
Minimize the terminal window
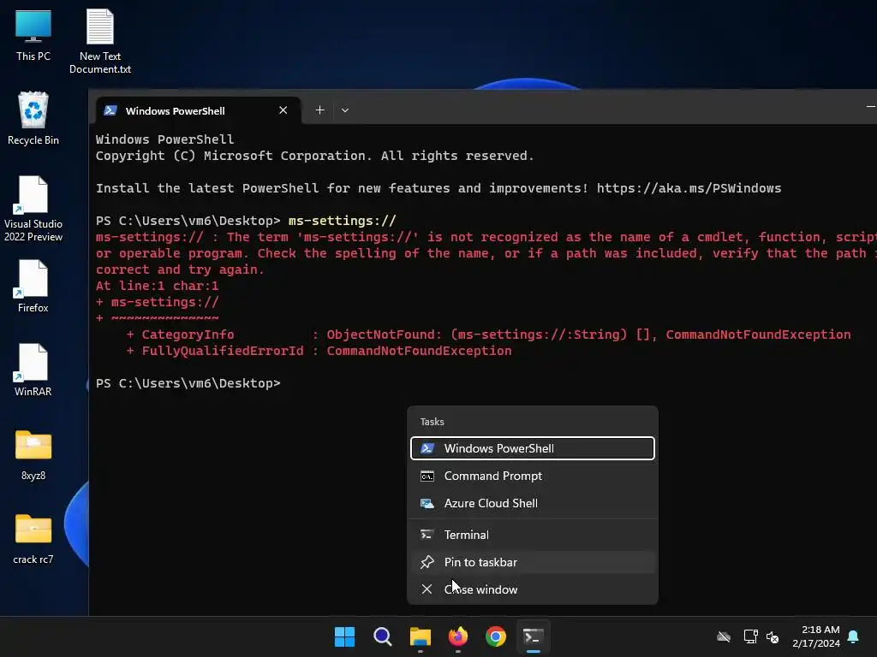(870, 106)
